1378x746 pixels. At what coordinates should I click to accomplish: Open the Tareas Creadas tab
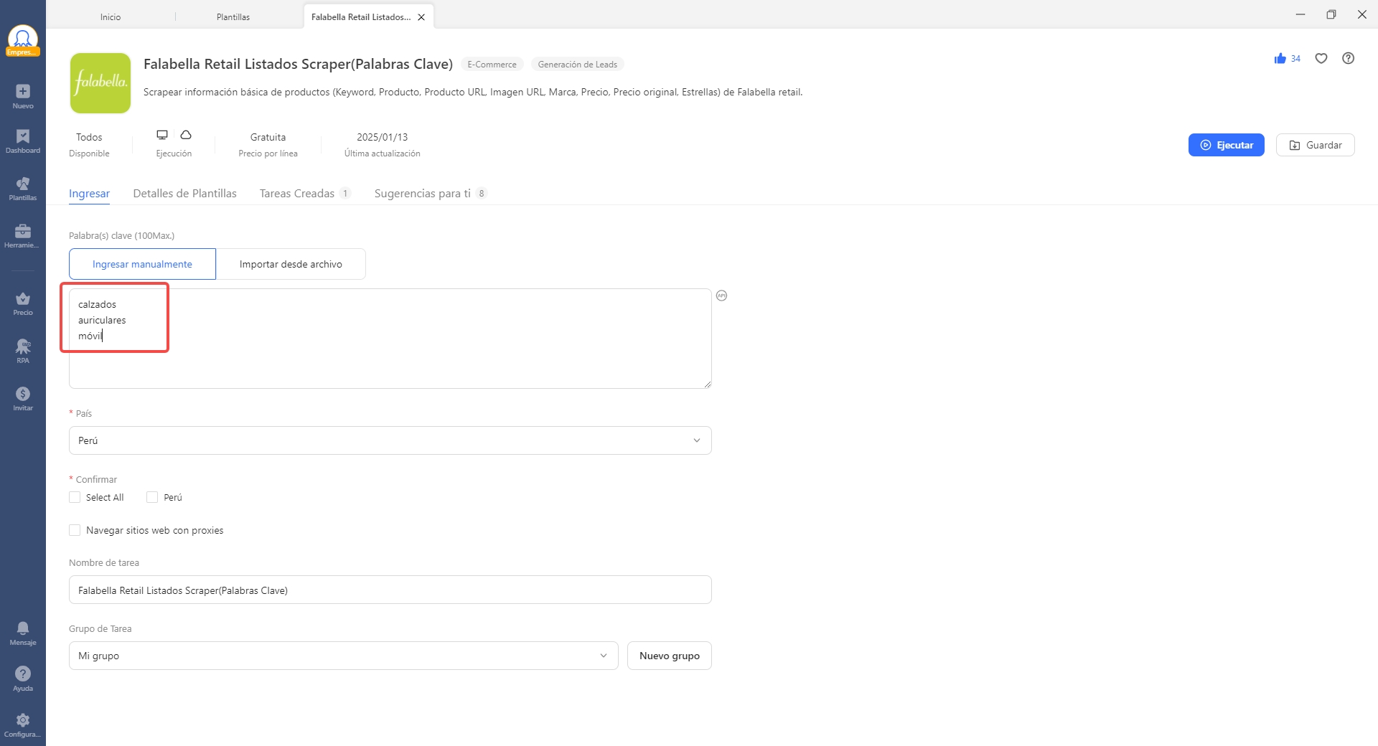click(x=297, y=194)
